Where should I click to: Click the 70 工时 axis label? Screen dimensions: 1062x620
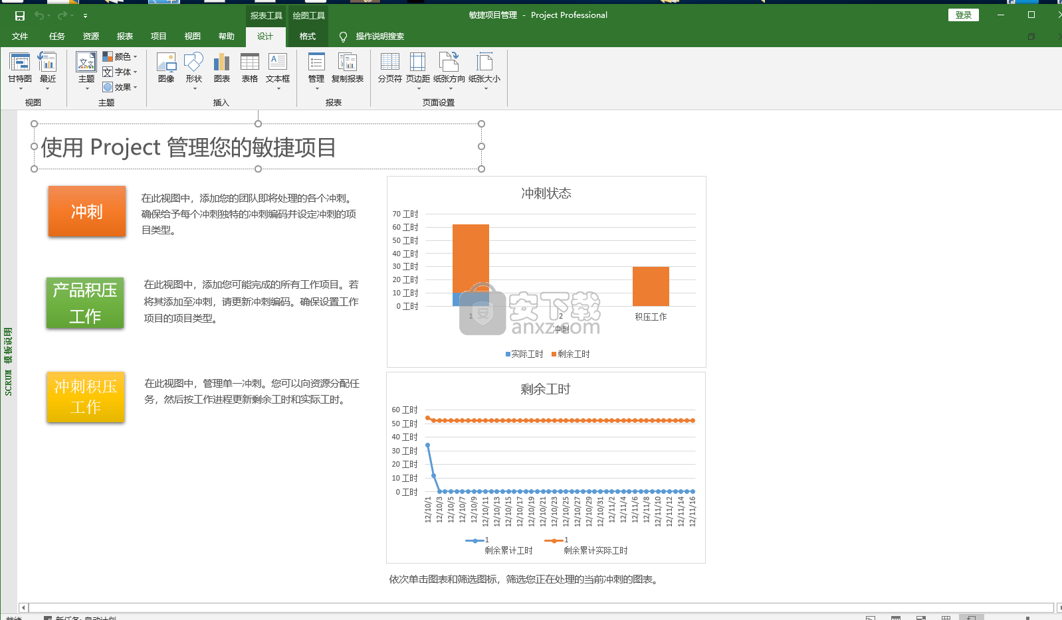tap(405, 214)
